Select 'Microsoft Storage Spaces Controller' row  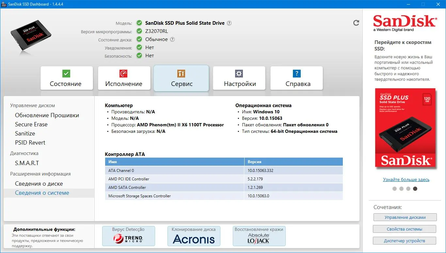pos(224,196)
